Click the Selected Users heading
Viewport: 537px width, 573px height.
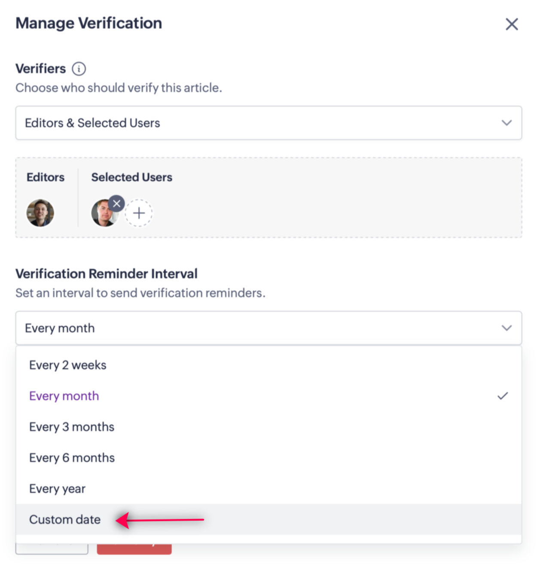click(131, 177)
